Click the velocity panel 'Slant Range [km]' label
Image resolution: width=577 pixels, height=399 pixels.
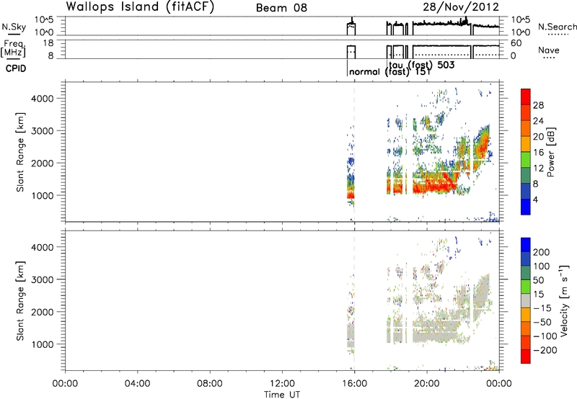tap(20, 301)
